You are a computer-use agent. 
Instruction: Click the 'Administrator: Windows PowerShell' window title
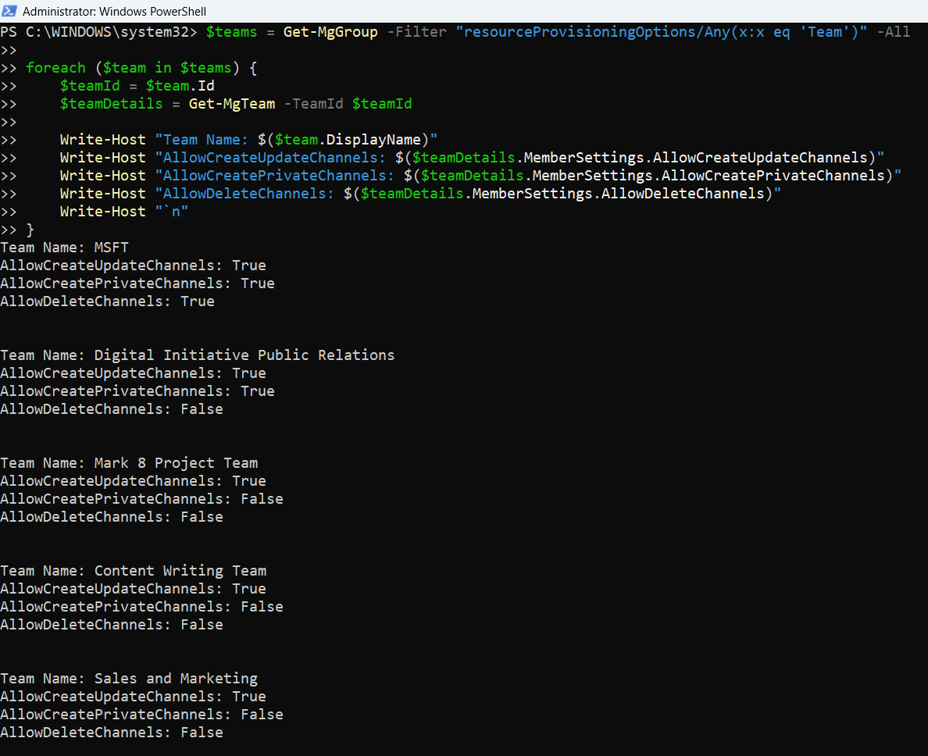tap(114, 12)
